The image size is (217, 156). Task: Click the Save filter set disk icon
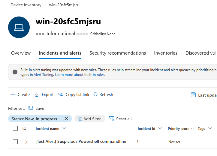(x=31, y=108)
